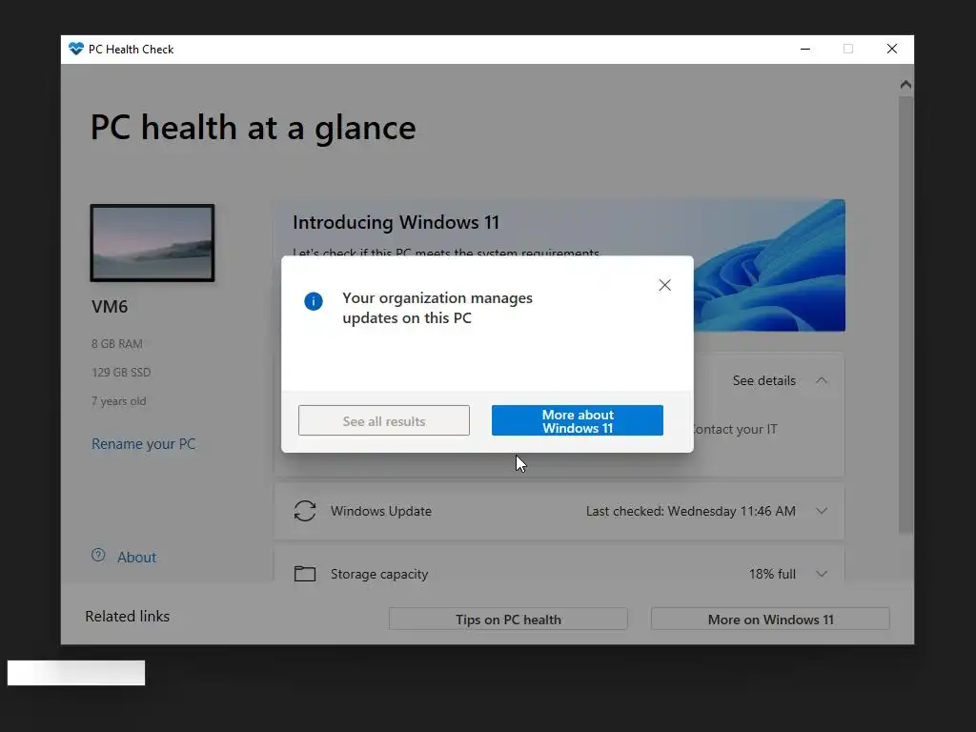The height and width of the screenshot is (732, 976).
Task: Open More on Windows 11 link button
Action: point(770,620)
